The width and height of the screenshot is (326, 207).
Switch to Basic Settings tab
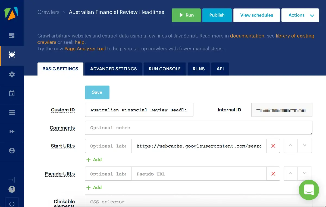tap(60, 69)
